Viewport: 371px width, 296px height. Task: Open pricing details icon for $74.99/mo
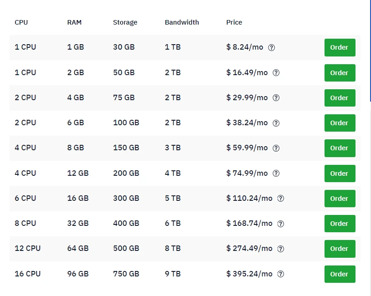(276, 173)
